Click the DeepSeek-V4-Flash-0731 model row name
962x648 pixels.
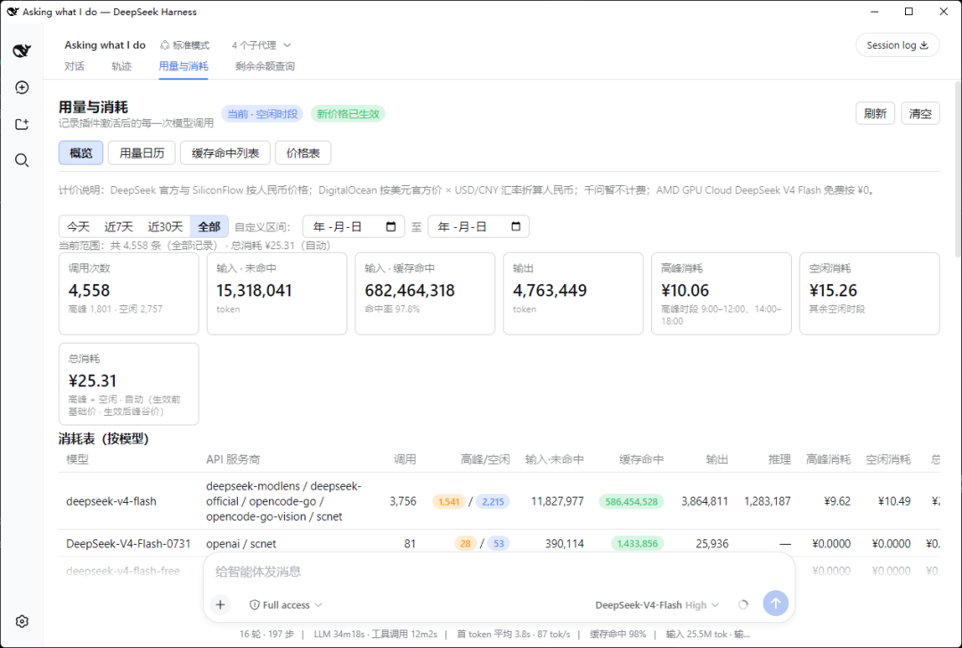pyautogui.click(x=128, y=544)
